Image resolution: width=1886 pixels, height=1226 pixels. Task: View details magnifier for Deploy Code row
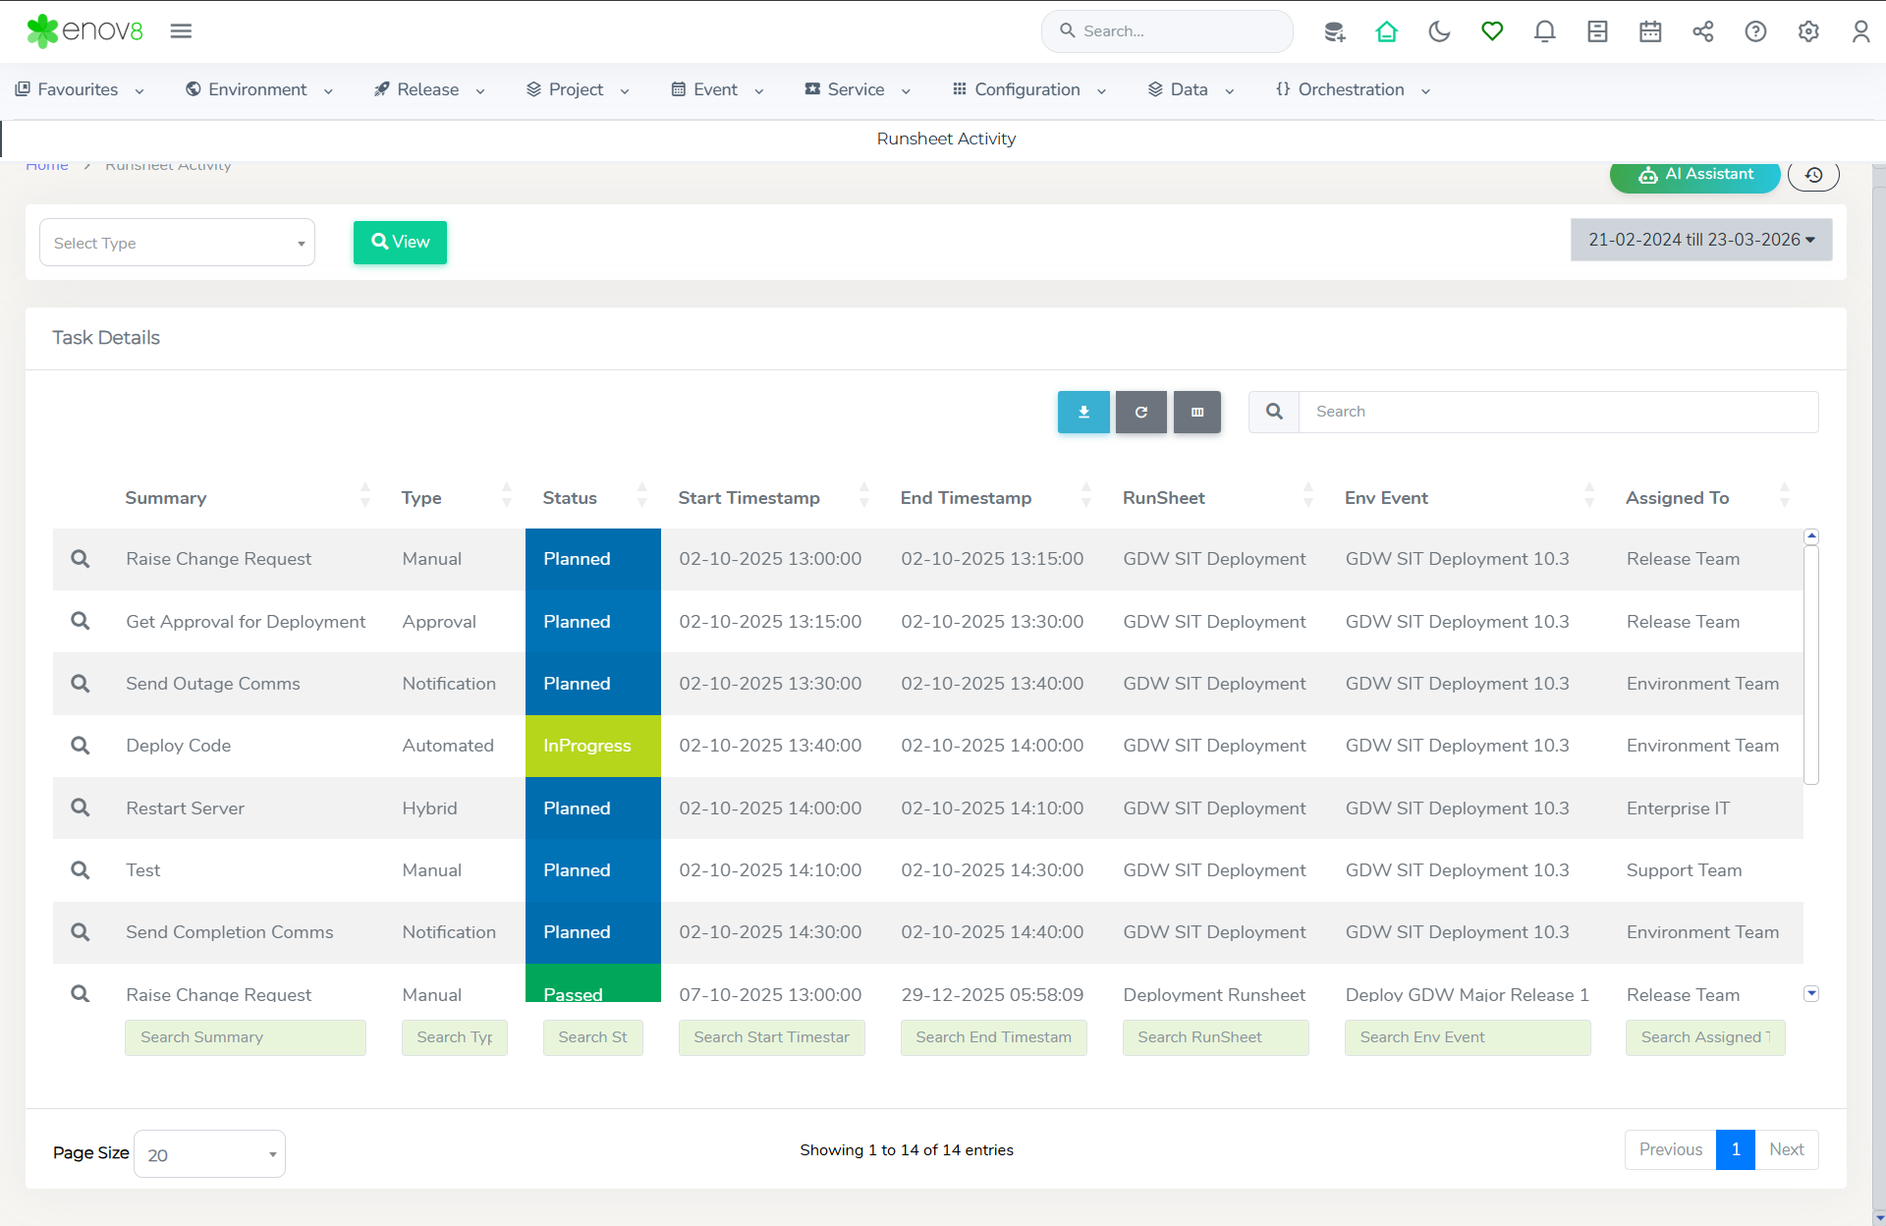(x=81, y=746)
